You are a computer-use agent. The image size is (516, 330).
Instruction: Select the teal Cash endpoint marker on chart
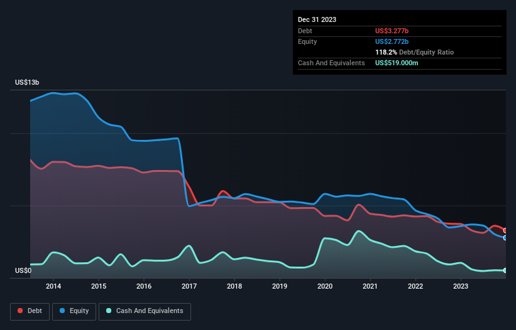pyautogui.click(x=505, y=270)
